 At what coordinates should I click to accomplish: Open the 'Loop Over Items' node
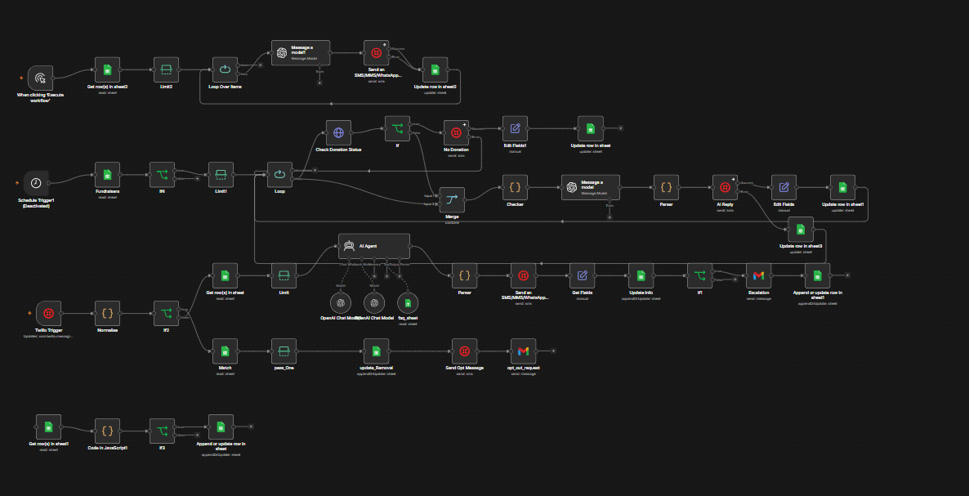click(225, 69)
